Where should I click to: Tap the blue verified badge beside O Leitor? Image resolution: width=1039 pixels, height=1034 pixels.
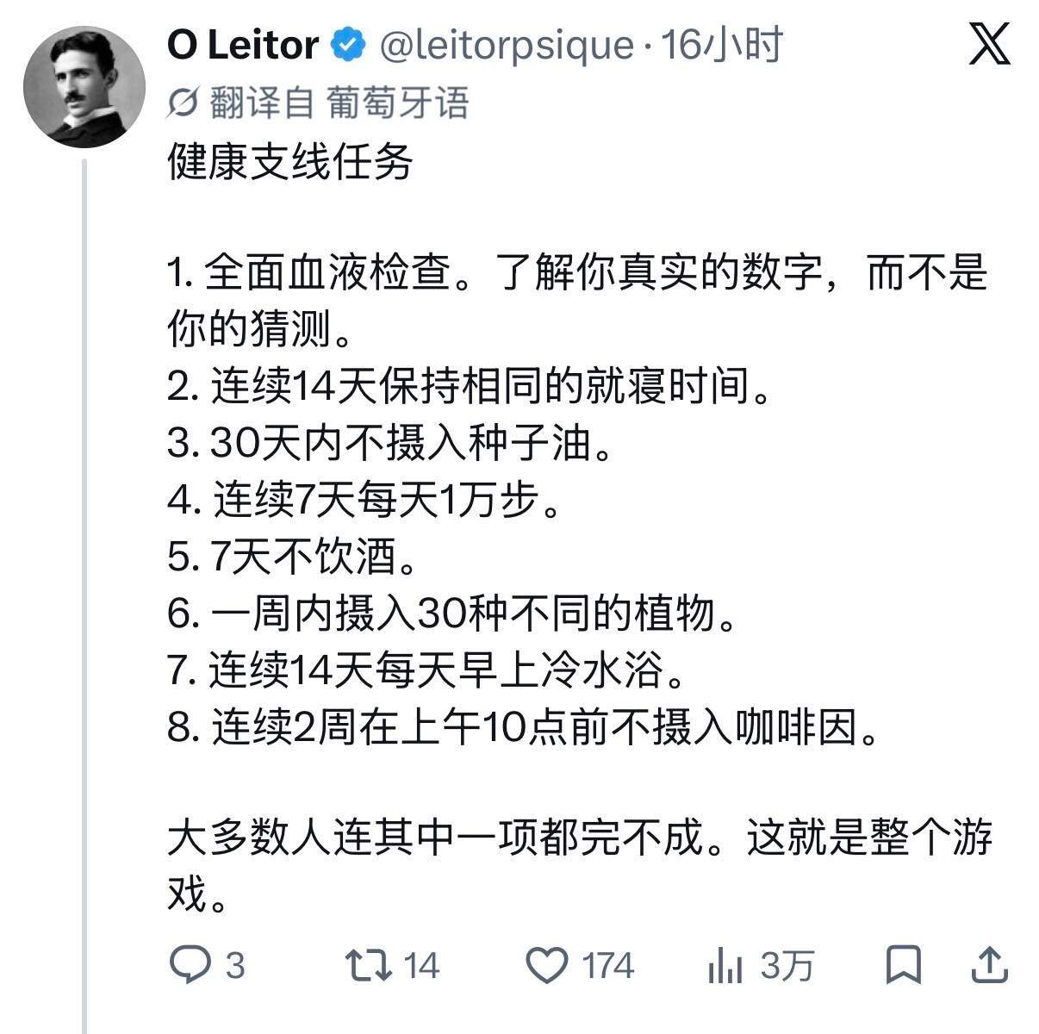(x=348, y=45)
